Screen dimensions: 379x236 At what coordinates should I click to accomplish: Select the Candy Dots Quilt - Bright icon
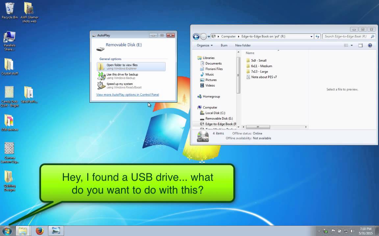pos(10,96)
